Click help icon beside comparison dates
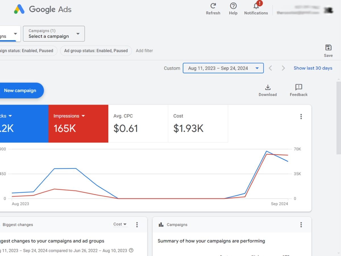341x256 pixels. 131,251
